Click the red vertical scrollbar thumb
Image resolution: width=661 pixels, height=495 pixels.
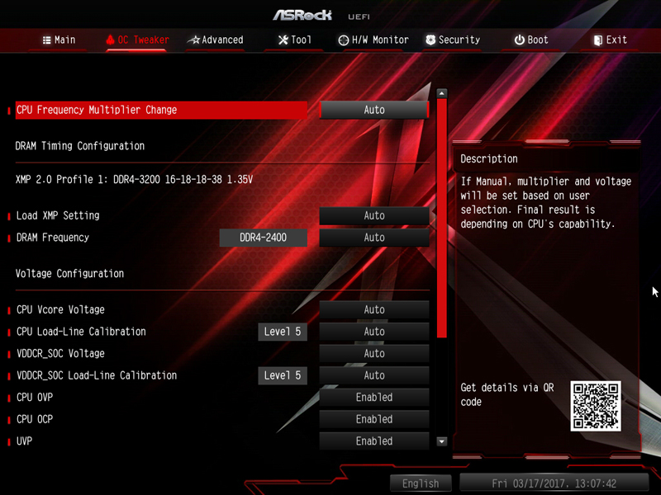[x=442, y=219]
